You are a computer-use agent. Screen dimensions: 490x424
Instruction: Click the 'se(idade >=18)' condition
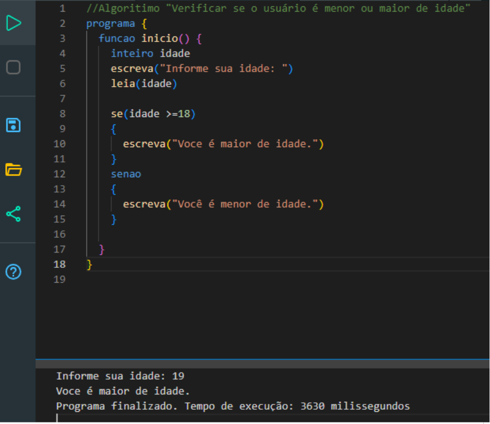click(153, 114)
